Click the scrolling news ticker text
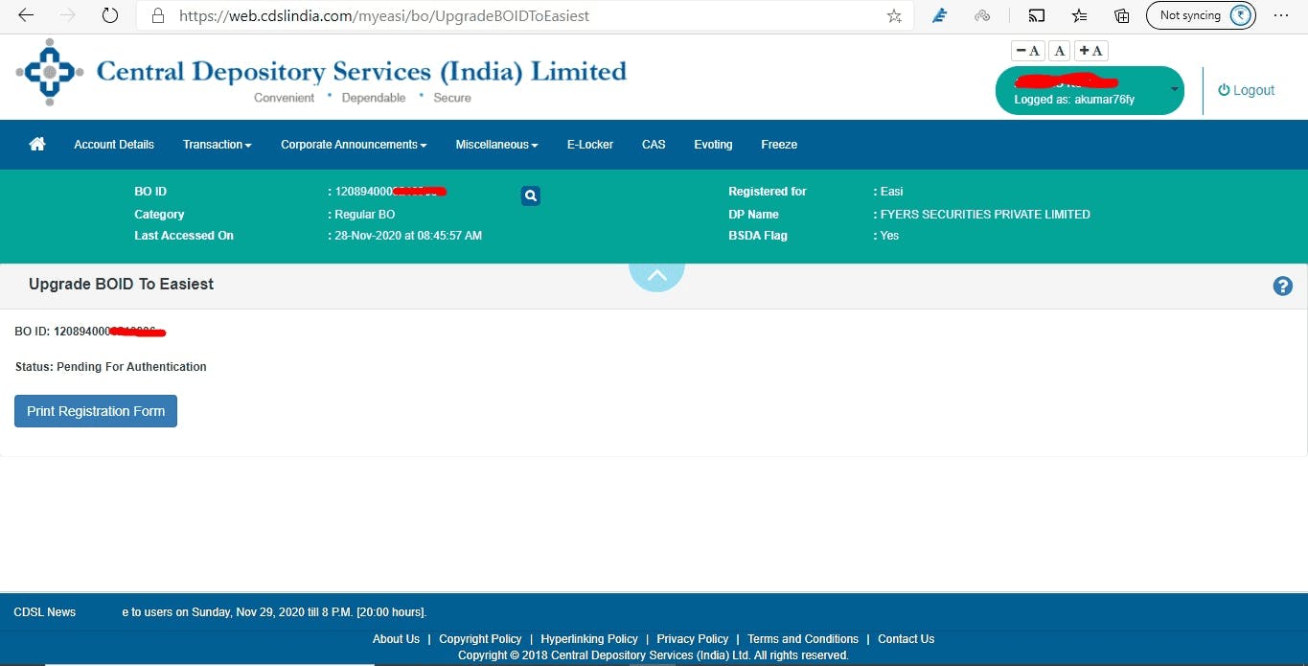Viewport: 1308px width, 666px height. pyautogui.click(x=274, y=612)
